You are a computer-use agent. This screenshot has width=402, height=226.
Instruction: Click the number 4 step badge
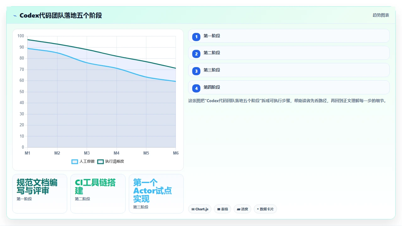point(196,88)
